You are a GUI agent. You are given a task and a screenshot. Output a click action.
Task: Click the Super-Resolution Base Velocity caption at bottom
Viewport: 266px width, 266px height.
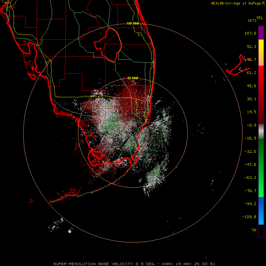[134, 264]
